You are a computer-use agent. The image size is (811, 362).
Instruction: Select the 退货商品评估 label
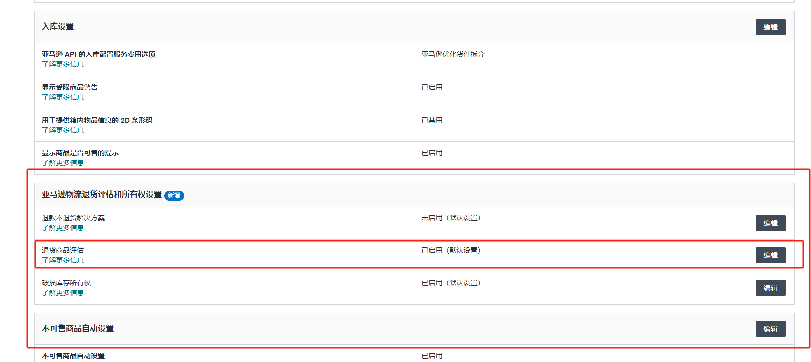(x=63, y=250)
